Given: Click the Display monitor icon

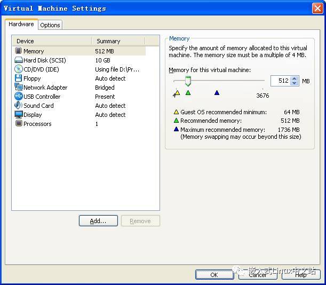Looking at the screenshot, I should (19, 114).
